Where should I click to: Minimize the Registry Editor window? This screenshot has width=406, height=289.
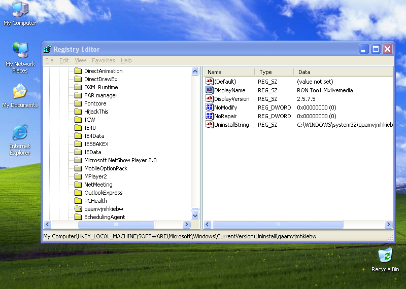pyautogui.click(x=363, y=49)
